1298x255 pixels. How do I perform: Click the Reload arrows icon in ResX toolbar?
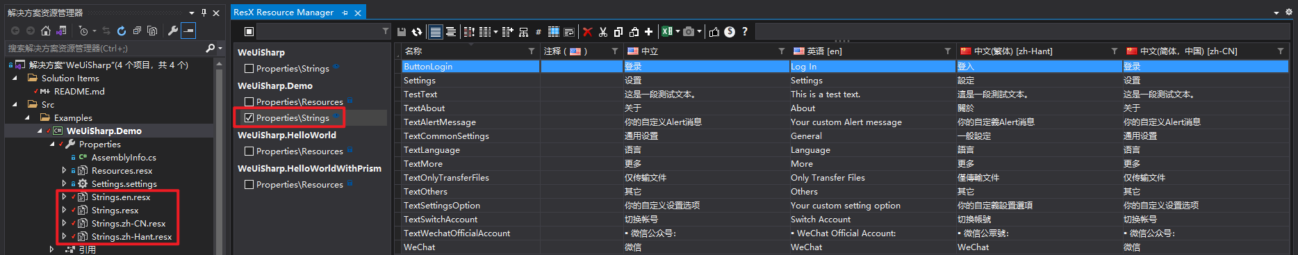click(x=417, y=31)
